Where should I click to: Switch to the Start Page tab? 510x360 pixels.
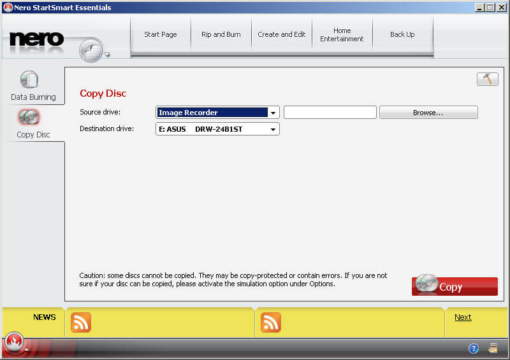point(161,34)
